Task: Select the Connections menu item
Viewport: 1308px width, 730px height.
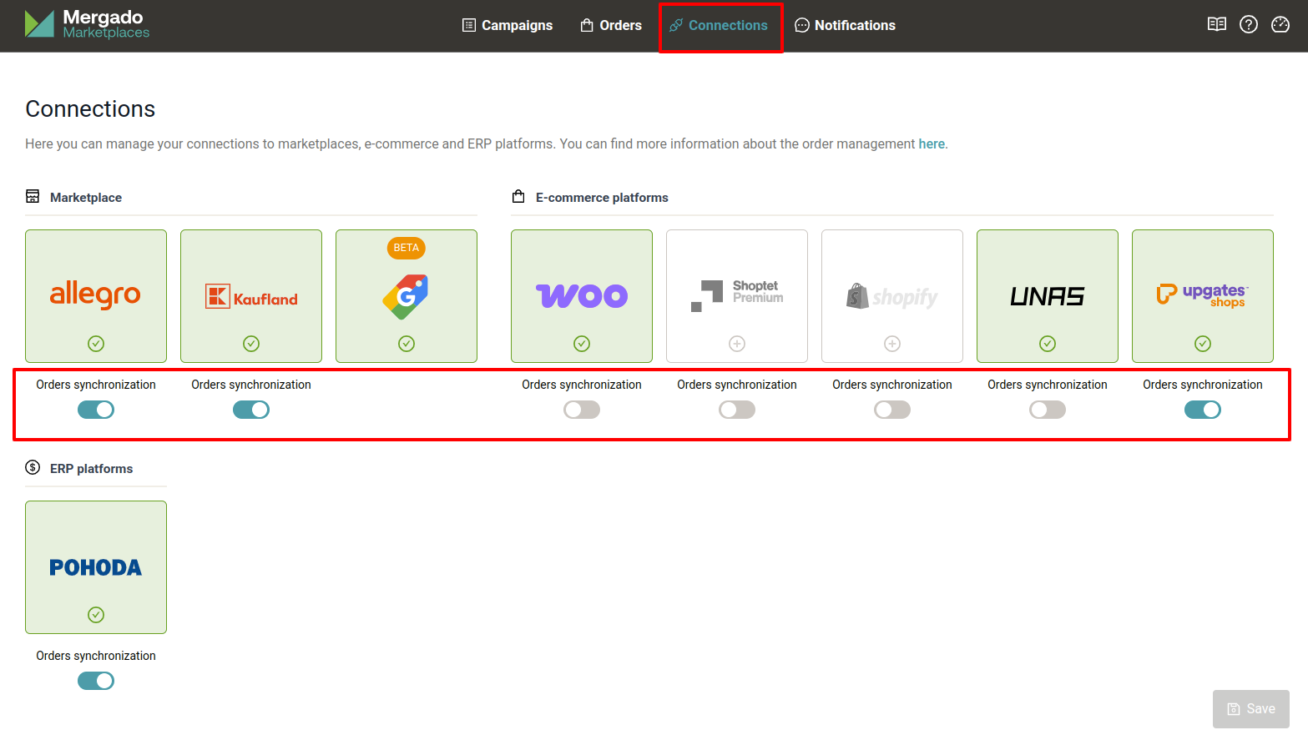Action: (719, 25)
